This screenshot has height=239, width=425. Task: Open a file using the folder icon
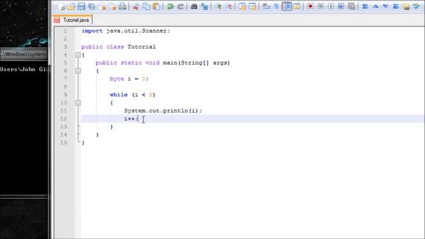click(71, 7)
